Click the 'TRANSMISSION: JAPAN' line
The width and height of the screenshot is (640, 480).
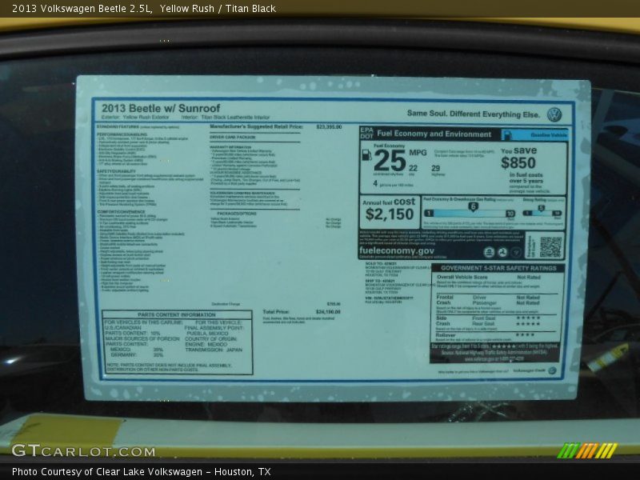pos(214,350)
